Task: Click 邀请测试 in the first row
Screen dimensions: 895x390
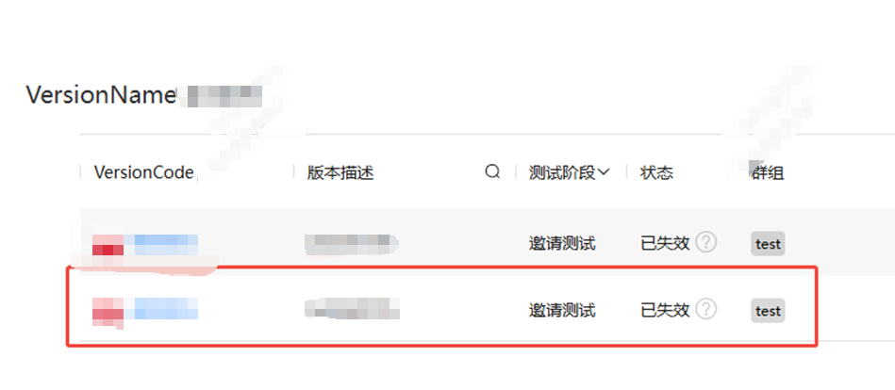Action: (562, 243)
